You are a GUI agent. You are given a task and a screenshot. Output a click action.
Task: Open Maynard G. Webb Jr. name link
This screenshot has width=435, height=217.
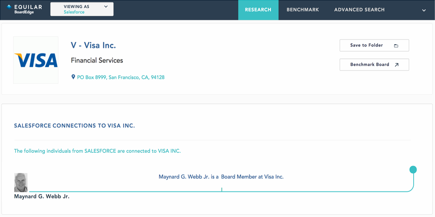(42, 196)
